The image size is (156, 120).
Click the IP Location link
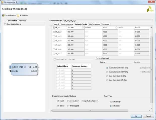click(24, 15)
